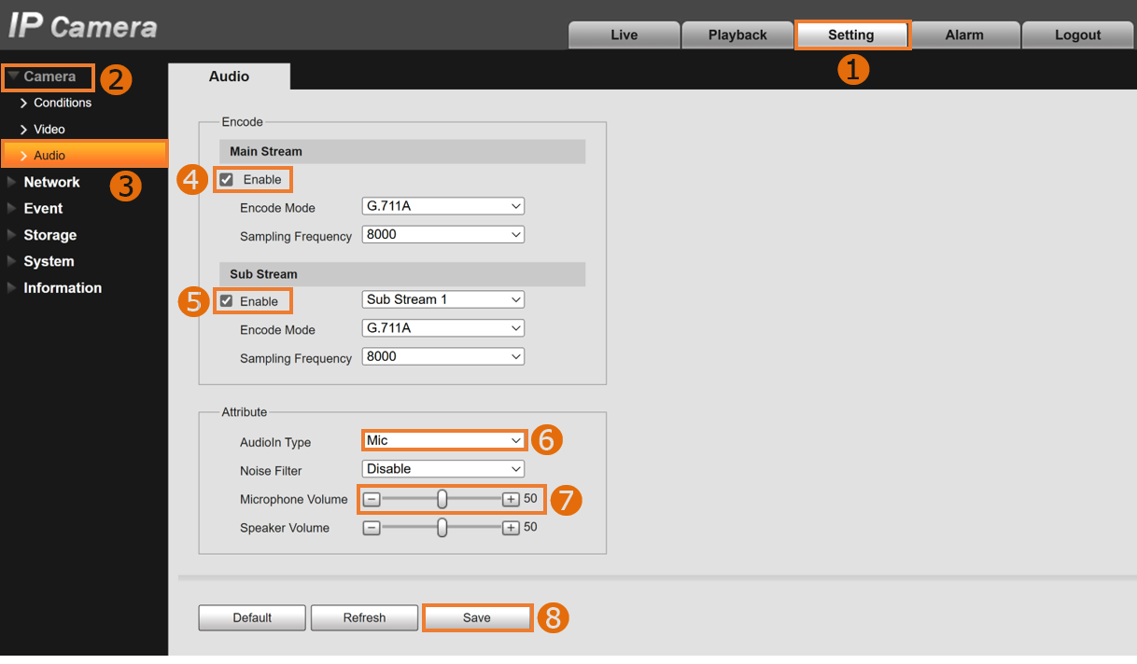Disable Main Stream audio Enable checkbox
Image resolution: width=1137 pixels, height=664 pixels.
click(227, 179)
